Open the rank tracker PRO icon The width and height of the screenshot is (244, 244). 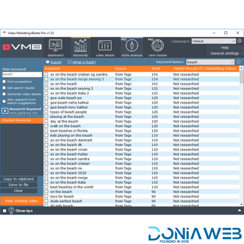(158, 45)
